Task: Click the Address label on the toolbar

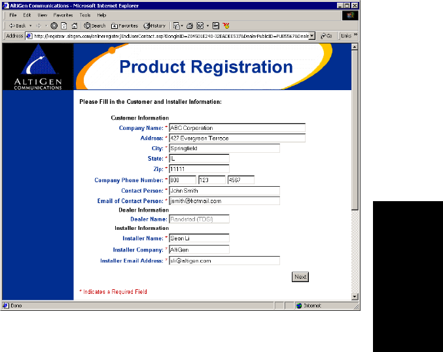Action: [x=14, y=36]
